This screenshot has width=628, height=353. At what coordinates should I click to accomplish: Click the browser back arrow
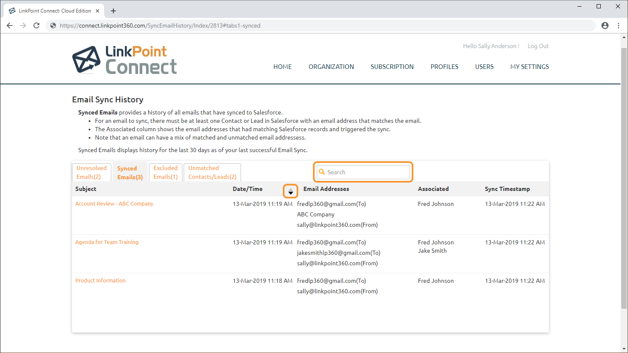click(10, 25)
